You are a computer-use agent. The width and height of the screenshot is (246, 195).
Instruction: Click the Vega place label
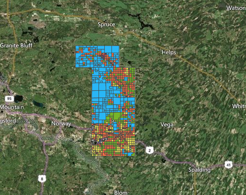point(167,125)
